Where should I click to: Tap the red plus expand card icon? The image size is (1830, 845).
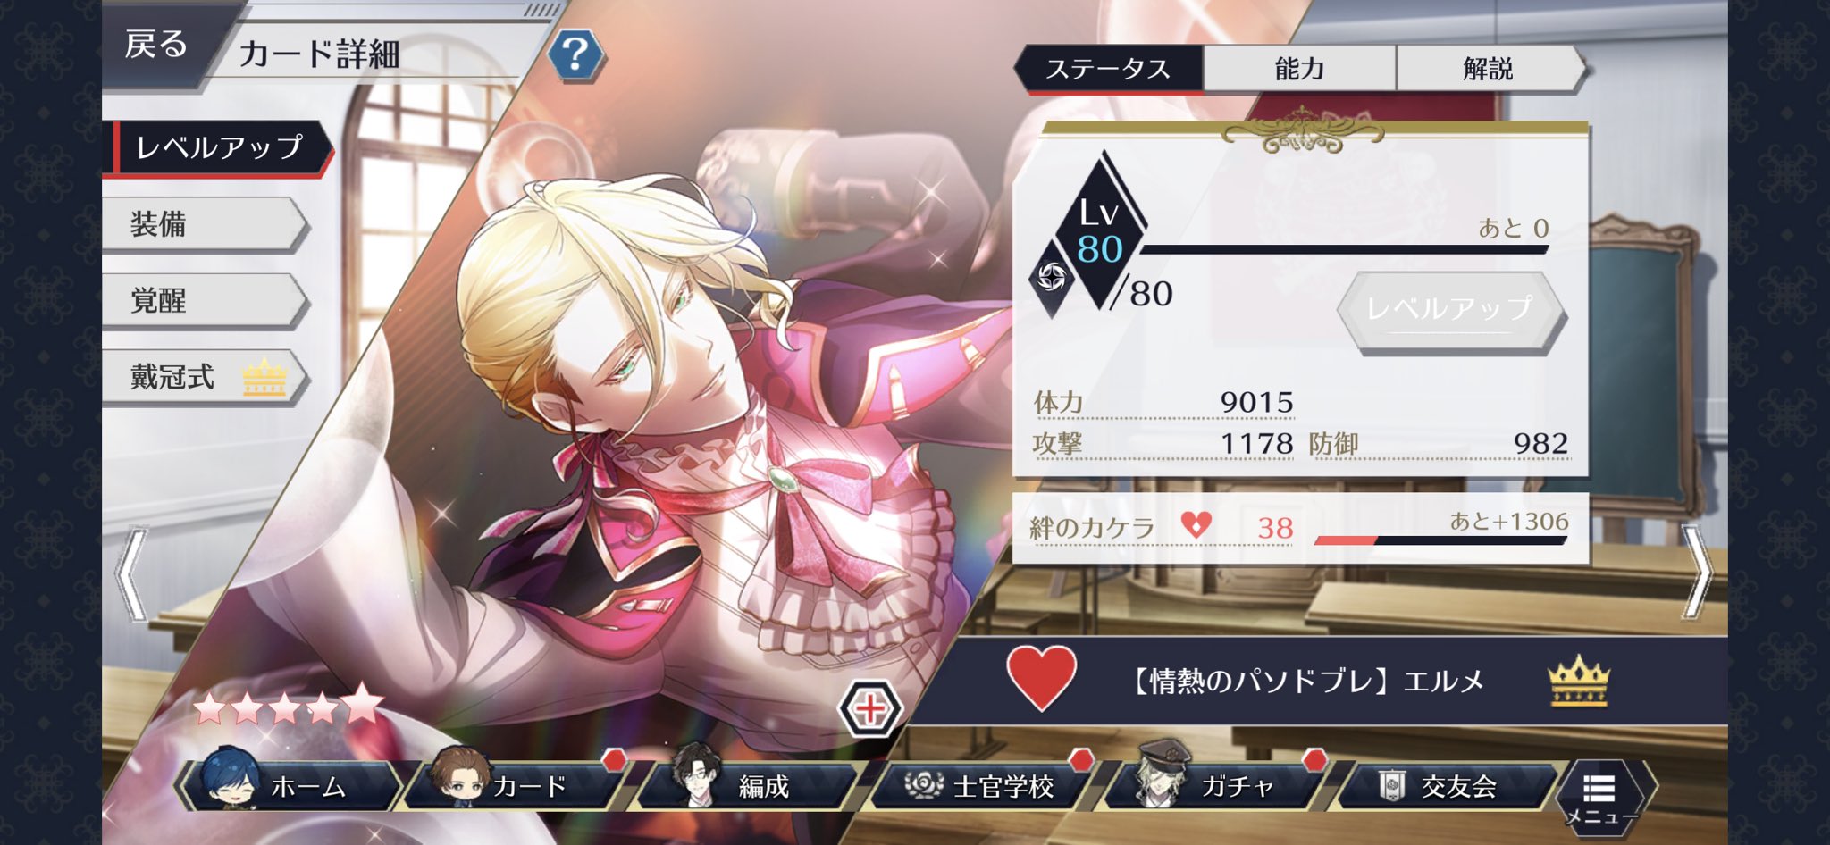pyautogui.click(x=870, y=709)
